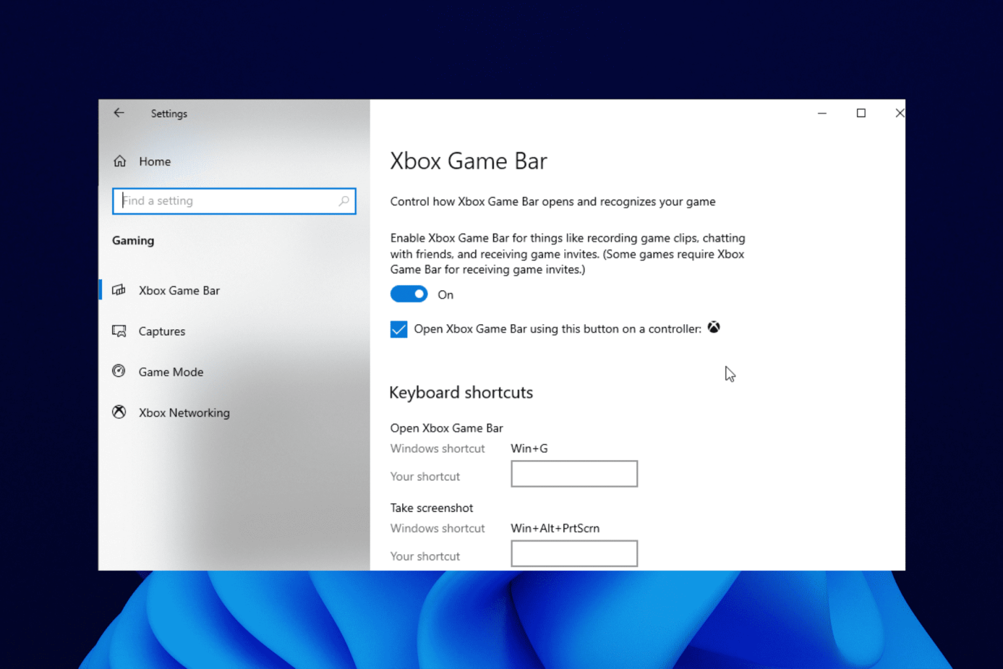The width and height of the screenshot is (1003, 669).
Task: Minimize the Settings window
Action: pyautogui.click(x=822, y=113)
